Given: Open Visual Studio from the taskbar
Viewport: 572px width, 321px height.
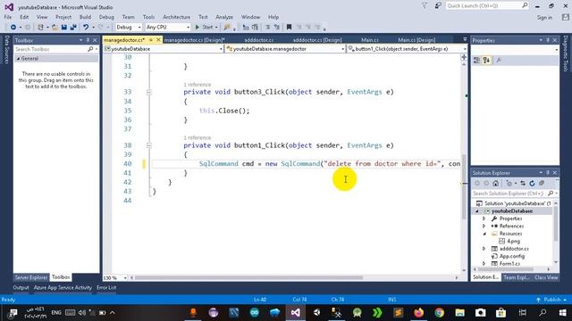Looking at the screenshot, I should pyautogui.click(x=296, y=313).
